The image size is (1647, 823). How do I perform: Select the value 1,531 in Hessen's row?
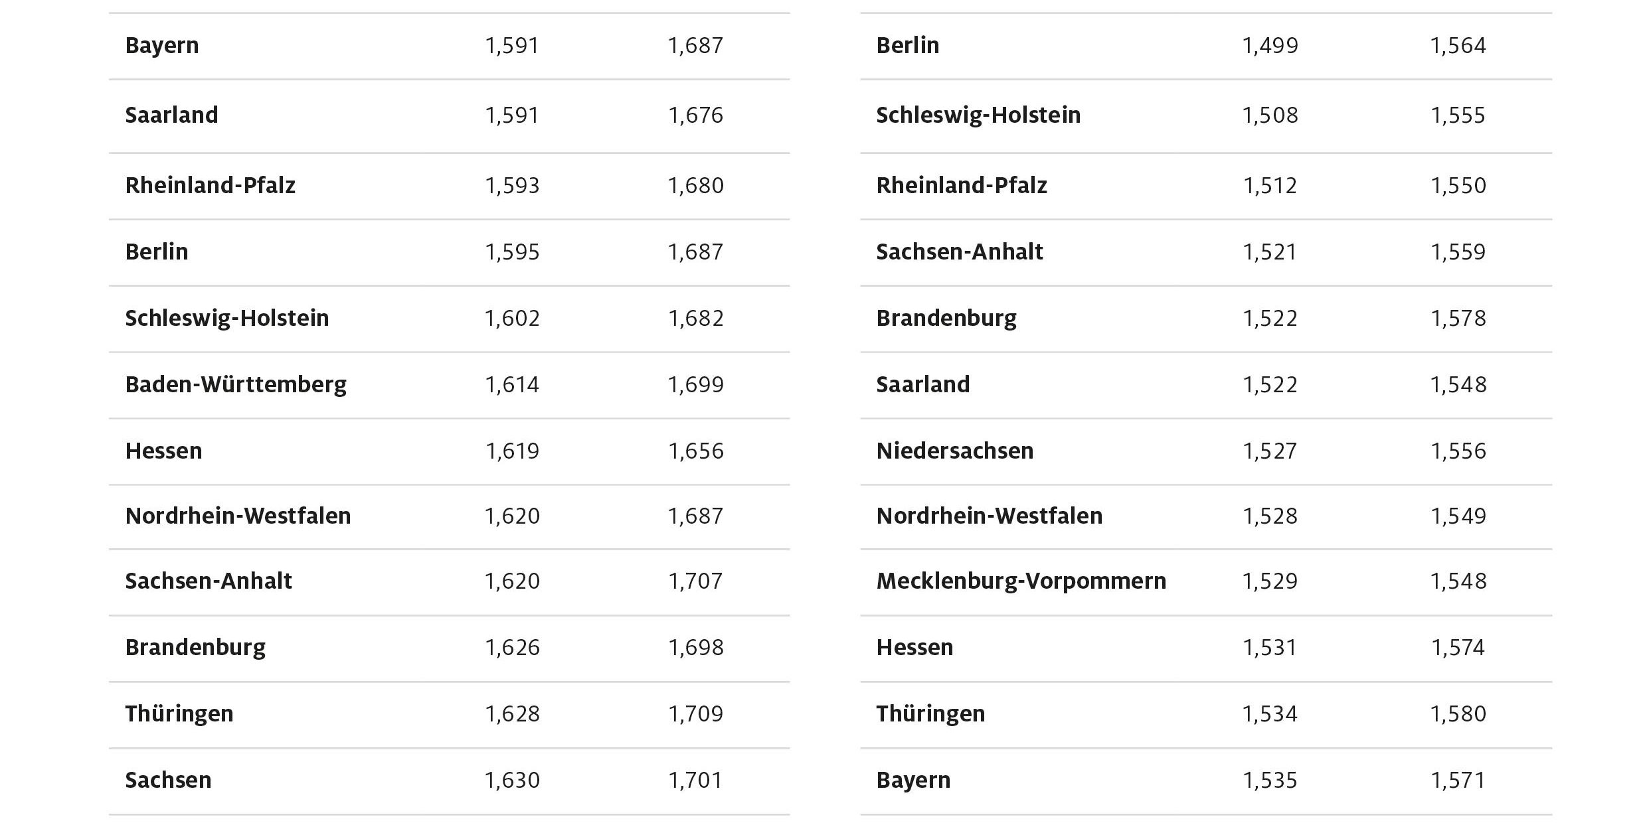(1270, 648)
